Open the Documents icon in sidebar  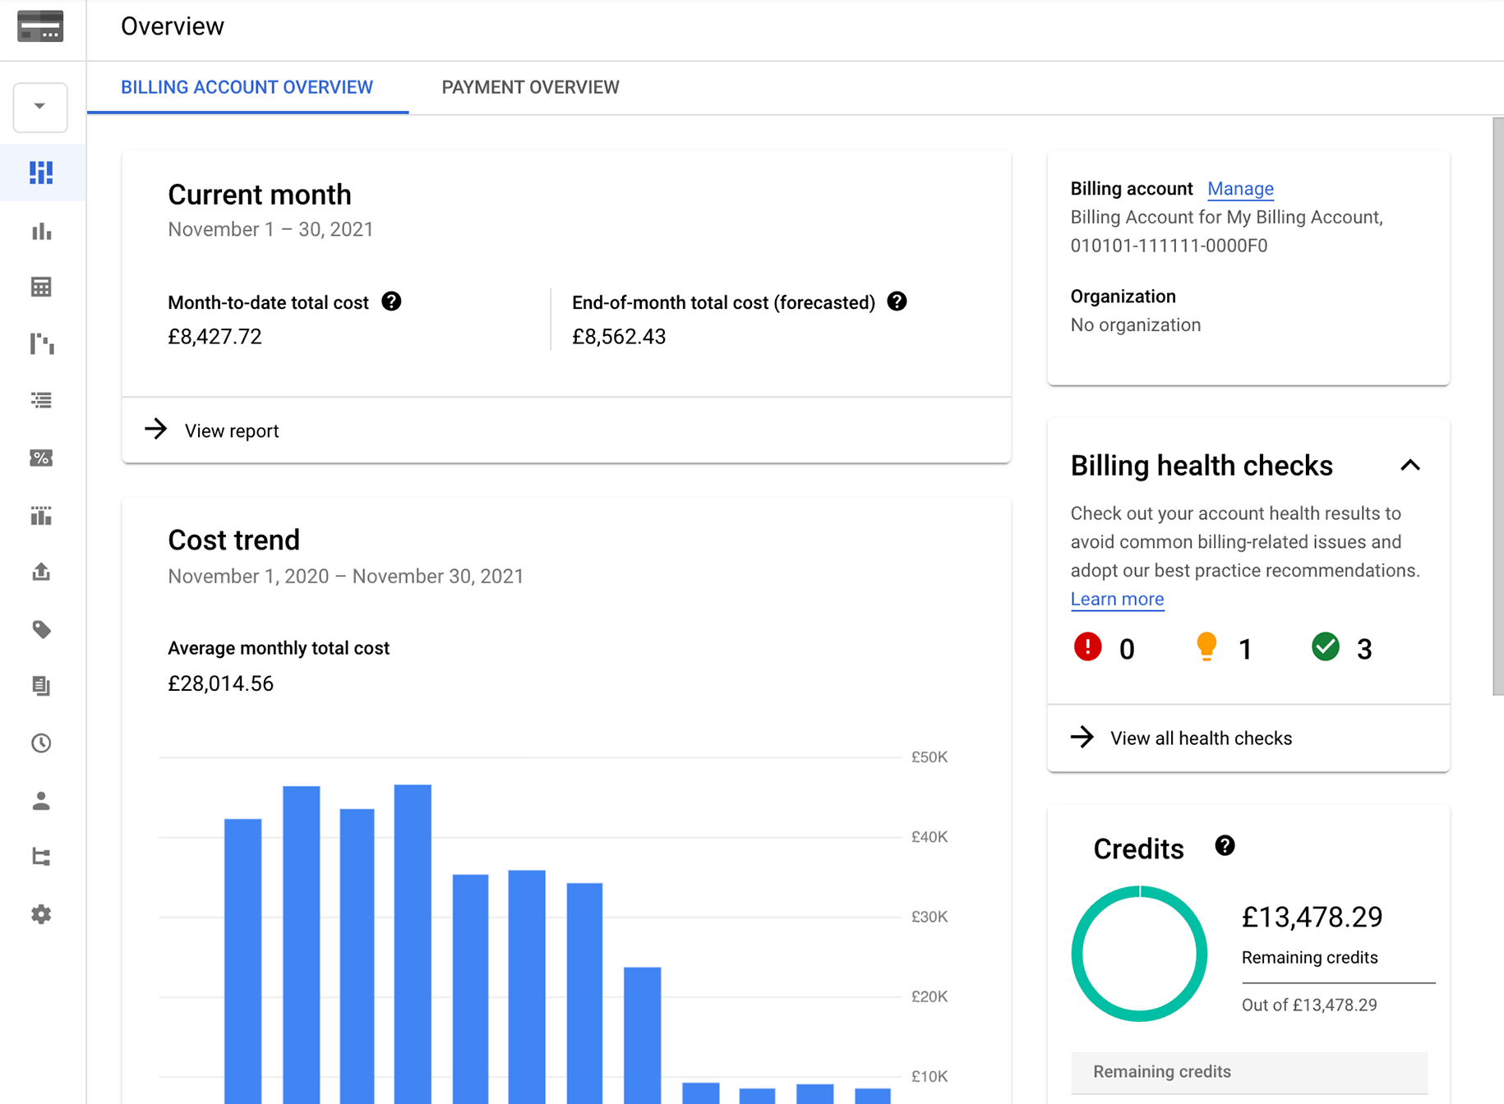tap(41, 686)
